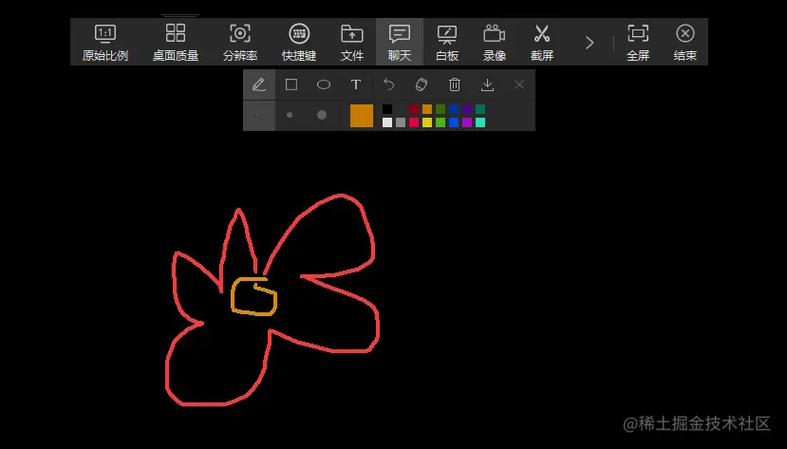Open resolution (分辨率) options
Screen dimensions: 787x449
pyautogui.click(x=240, y=42)
